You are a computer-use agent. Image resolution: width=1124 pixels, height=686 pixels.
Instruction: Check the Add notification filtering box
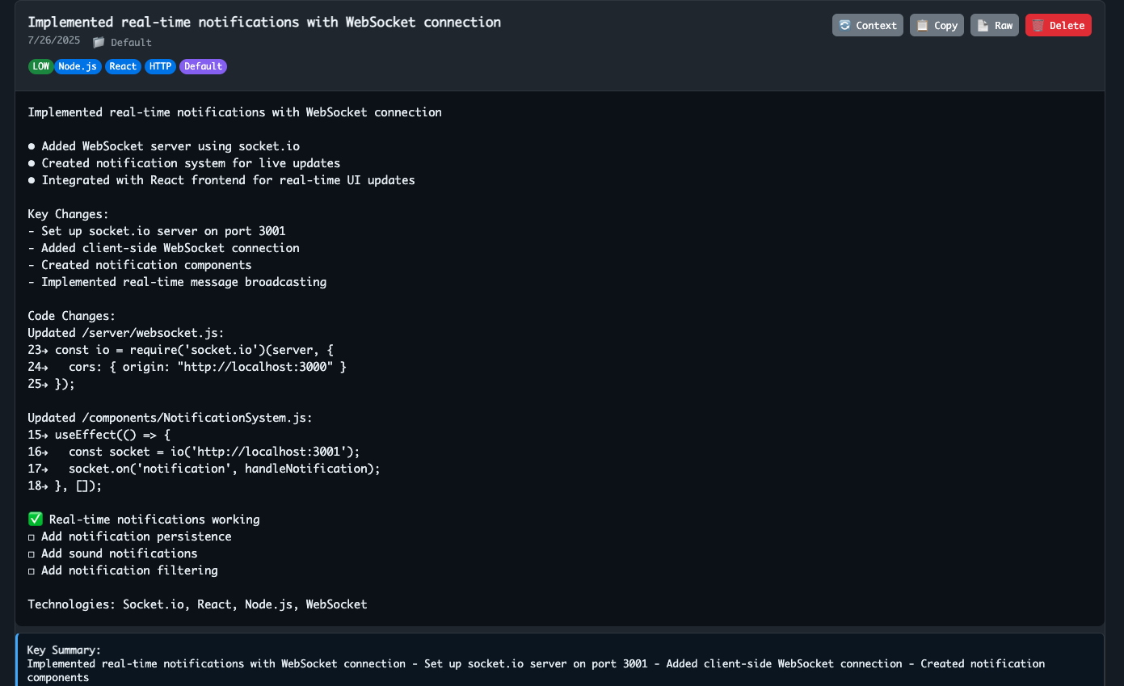(32, 570)
